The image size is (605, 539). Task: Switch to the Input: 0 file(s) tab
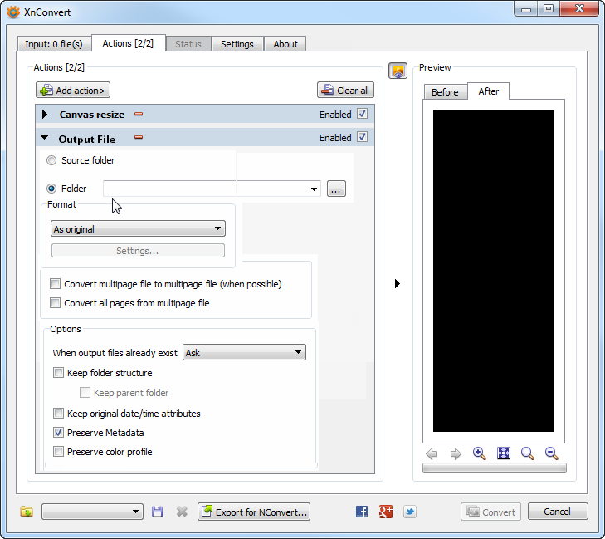54,44
